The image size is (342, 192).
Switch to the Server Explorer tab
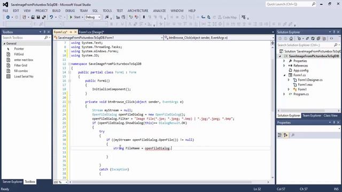click(12, 181)
